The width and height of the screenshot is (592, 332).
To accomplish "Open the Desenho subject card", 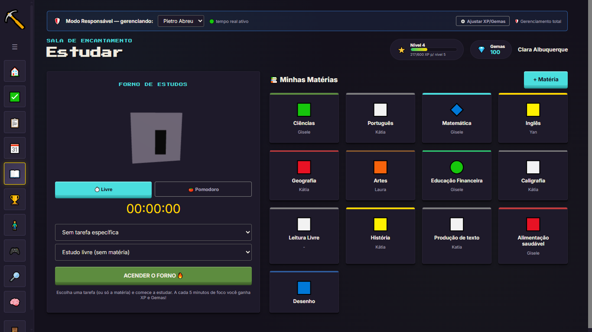I will (x=304, y=292).
